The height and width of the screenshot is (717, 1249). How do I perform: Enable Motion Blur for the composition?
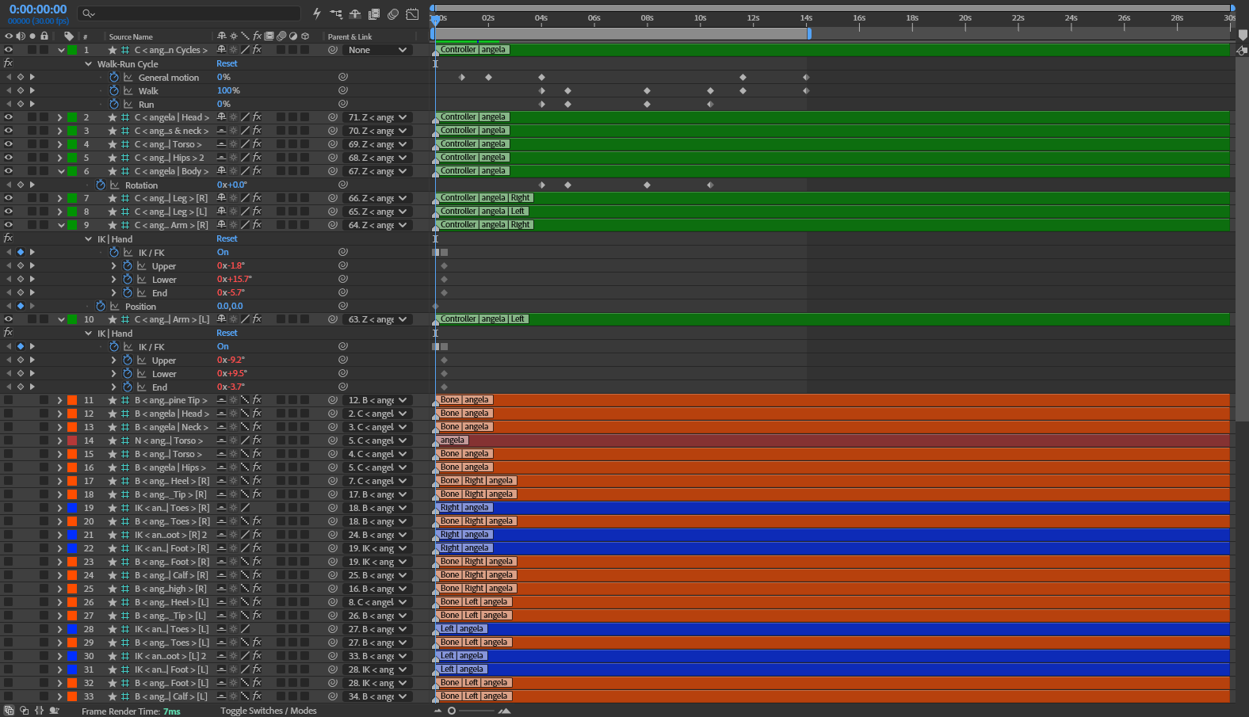(393, 13)
